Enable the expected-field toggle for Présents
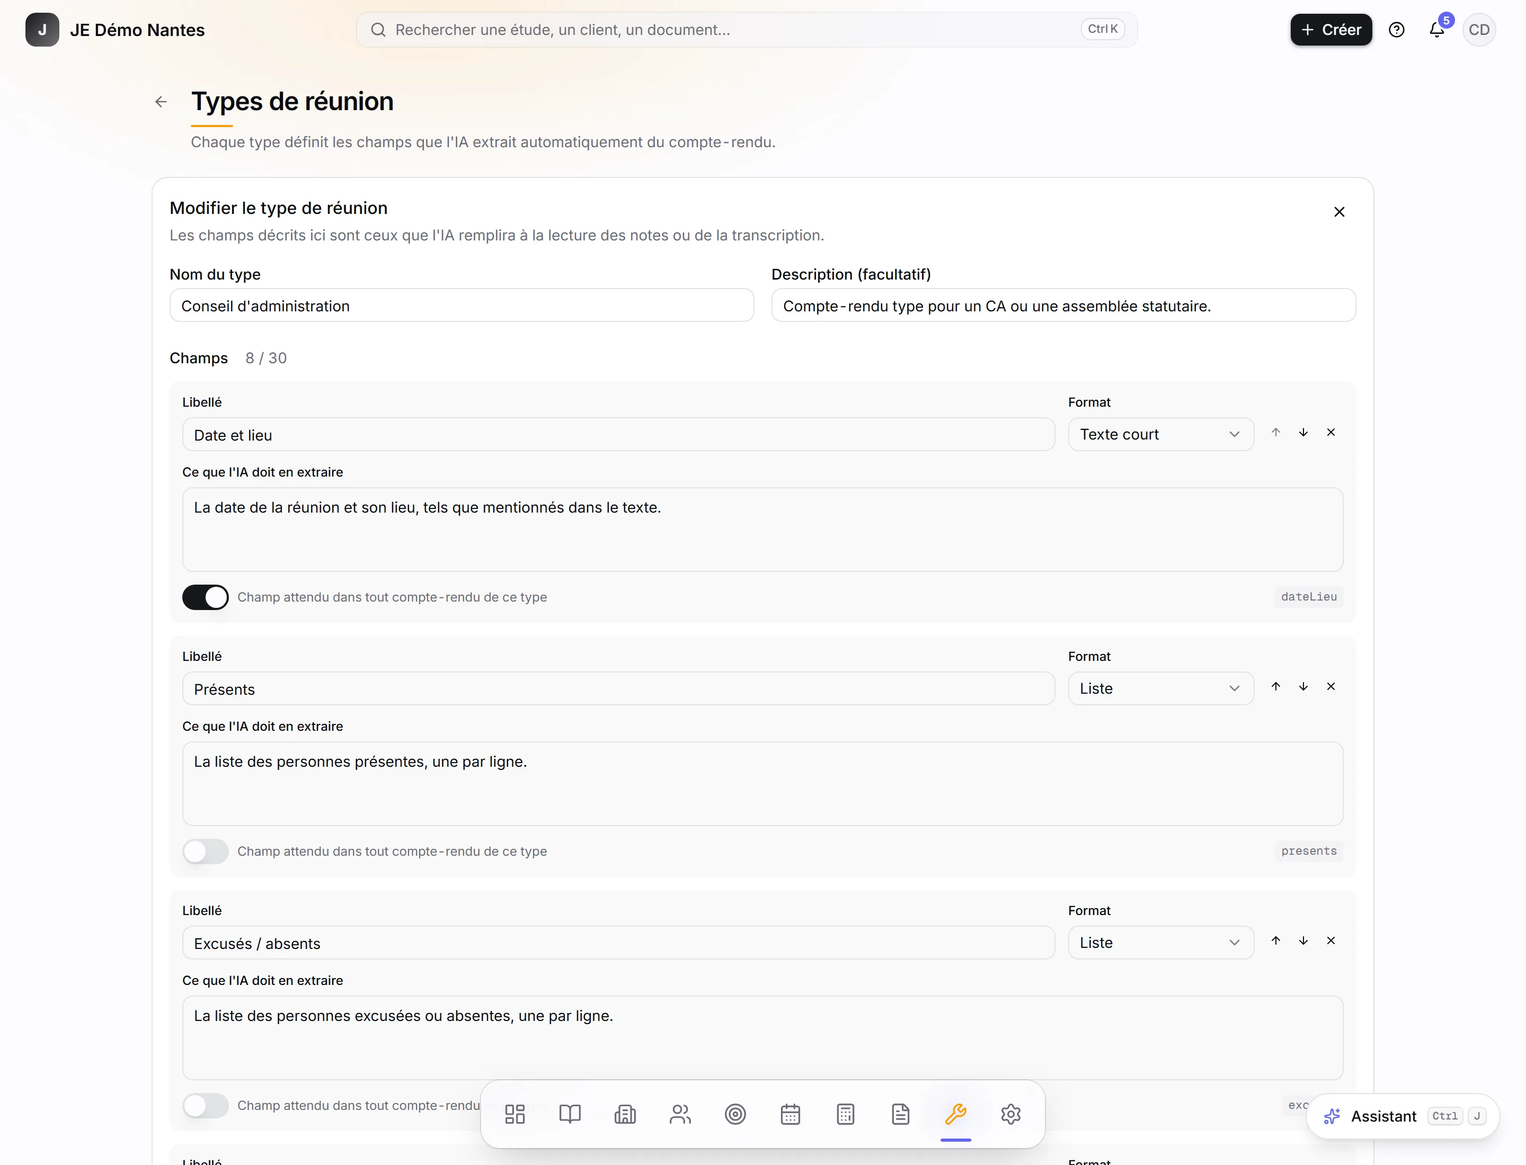The image size is (1526, 1165). click(206, 851)
